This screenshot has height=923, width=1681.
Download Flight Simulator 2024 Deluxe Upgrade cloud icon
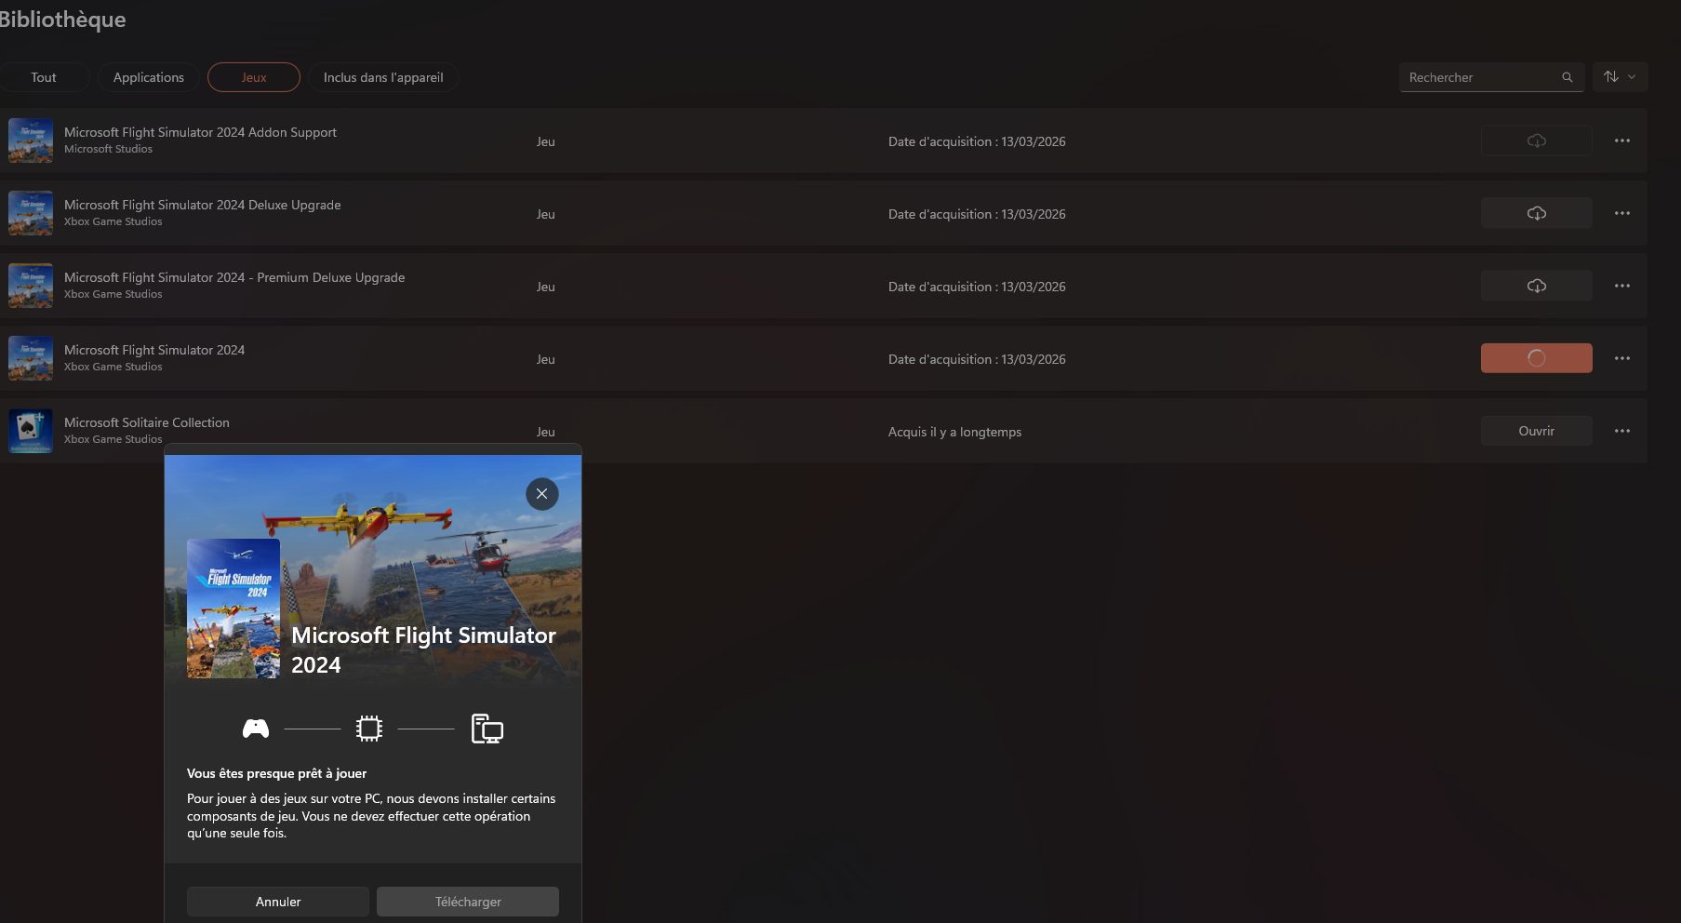[x=1536, y=213]
